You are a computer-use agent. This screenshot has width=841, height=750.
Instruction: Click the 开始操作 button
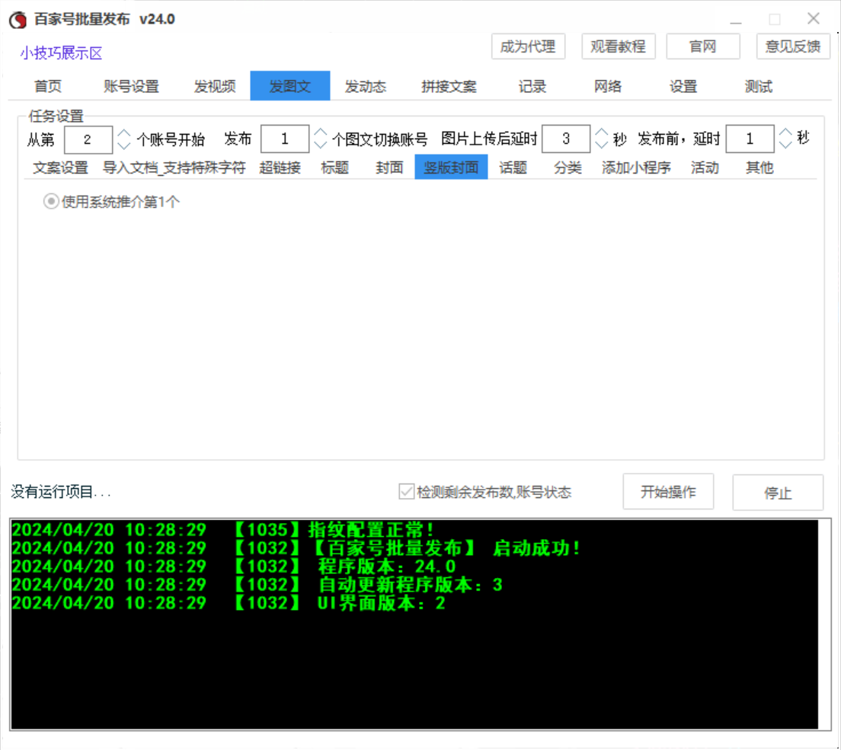[x=668, y=492]
